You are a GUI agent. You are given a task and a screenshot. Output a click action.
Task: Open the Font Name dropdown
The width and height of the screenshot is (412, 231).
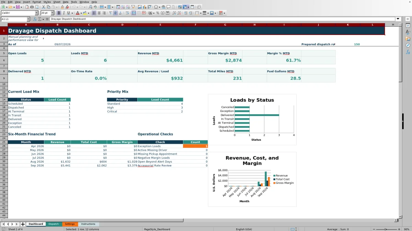click(x=36, y=13)
